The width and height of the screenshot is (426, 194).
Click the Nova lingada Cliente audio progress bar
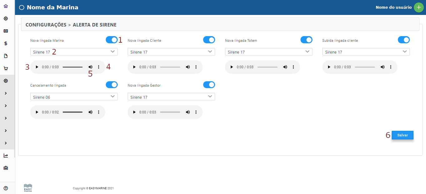(170, 67)
